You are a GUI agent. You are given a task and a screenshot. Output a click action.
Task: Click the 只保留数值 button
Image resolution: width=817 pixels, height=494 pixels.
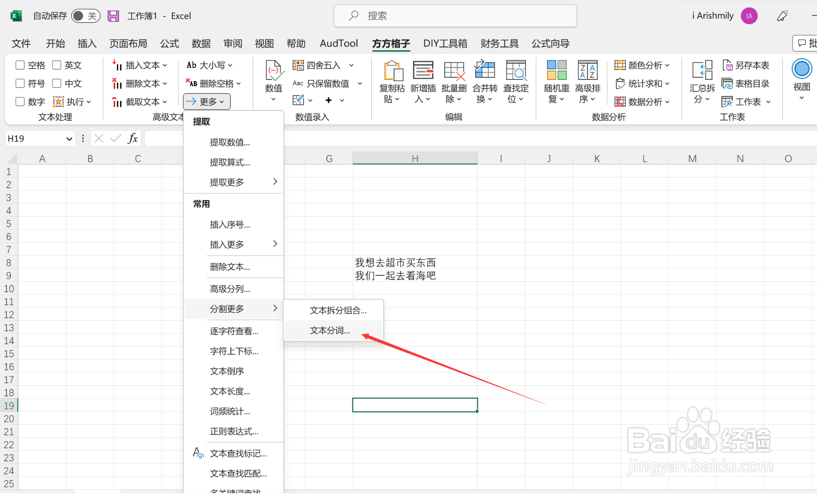click(321, 84)
